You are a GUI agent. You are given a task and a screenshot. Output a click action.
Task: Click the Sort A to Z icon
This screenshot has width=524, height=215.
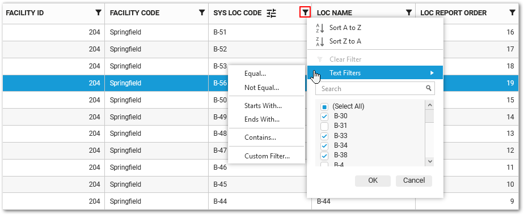pos(320,28)
